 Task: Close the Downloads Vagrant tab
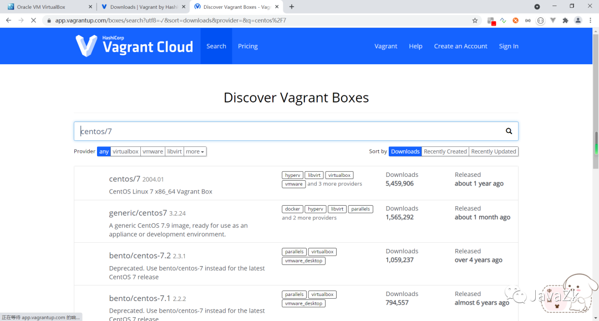pyautogui.click(x=184, y=7)
